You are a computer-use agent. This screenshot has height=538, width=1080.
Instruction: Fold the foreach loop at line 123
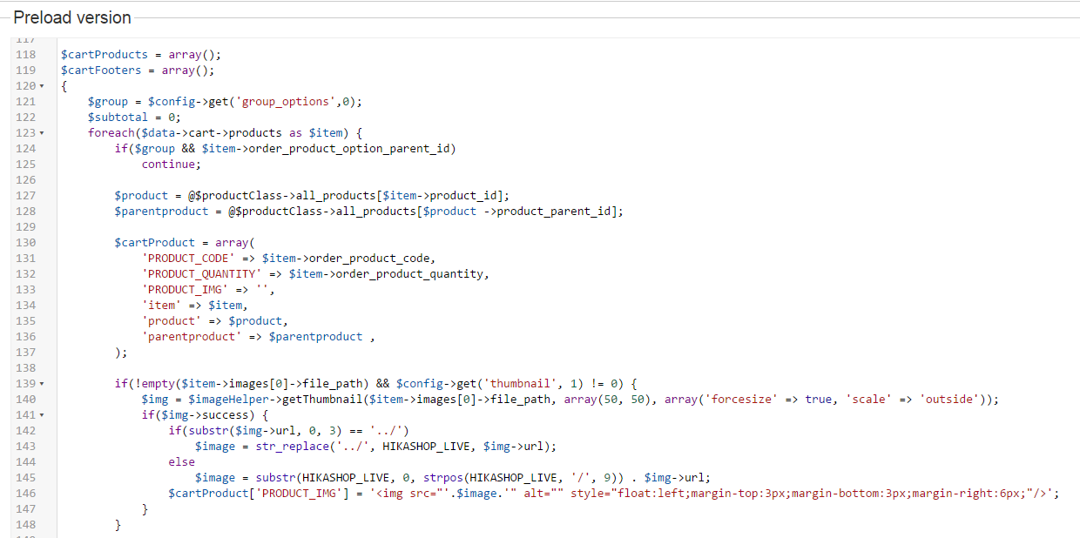click(x=41, y=133)
